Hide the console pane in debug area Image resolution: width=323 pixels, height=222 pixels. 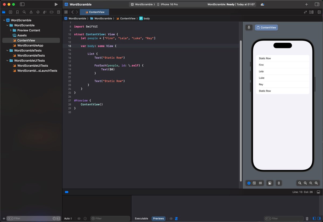tap(319, 218)
